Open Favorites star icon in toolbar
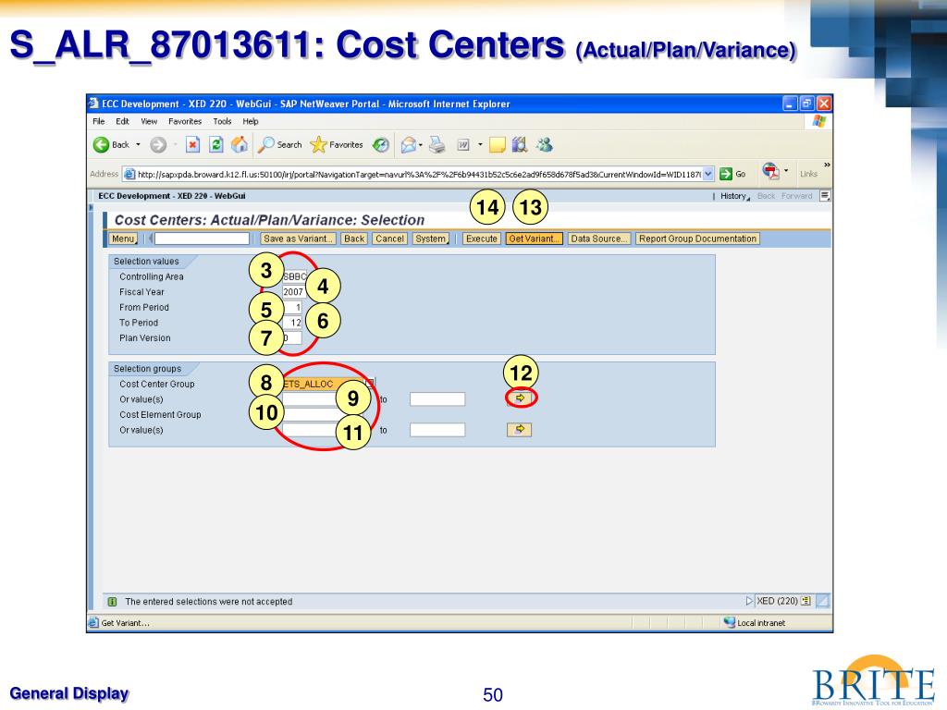947x710 pixels. 318,145
